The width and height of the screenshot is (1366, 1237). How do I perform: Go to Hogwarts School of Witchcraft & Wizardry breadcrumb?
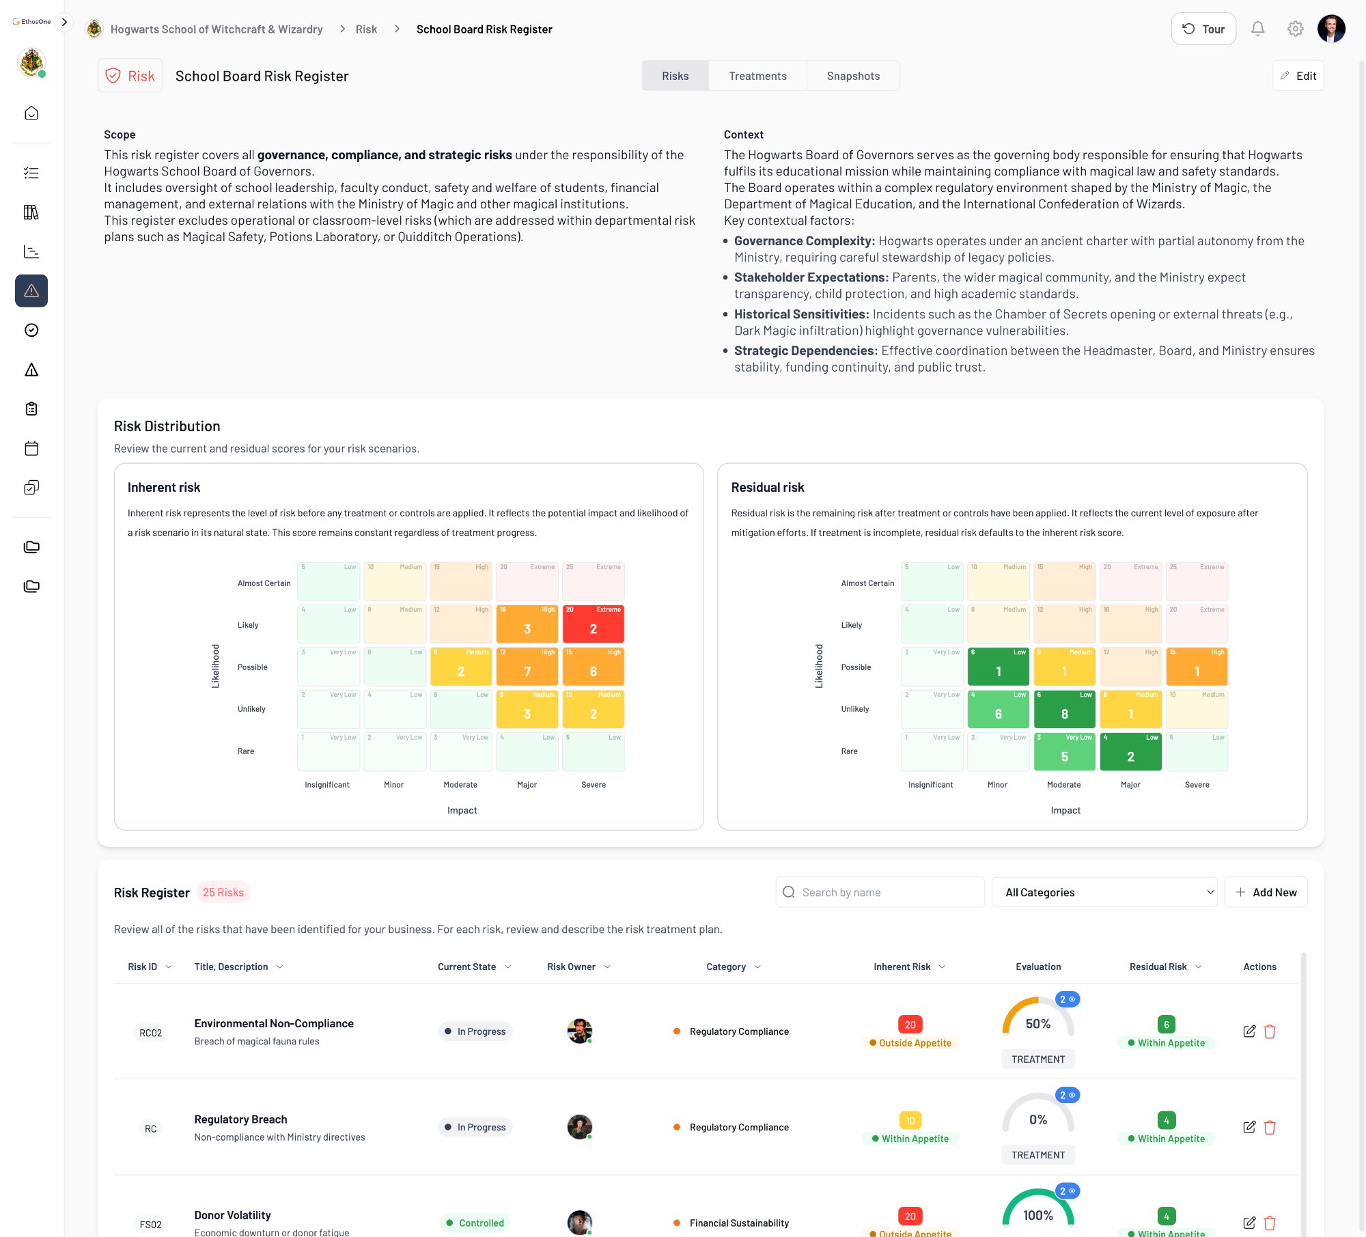pyautogui.click(x=217, y=29)
